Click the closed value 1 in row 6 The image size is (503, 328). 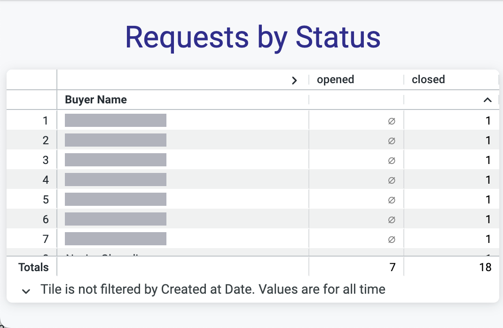coord(488,219)
